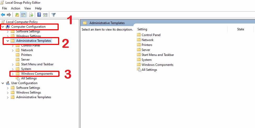Open Help via blue question mark icon
Image resolution: width=255 pixels, height=128 pixels.
pos(39,15)
